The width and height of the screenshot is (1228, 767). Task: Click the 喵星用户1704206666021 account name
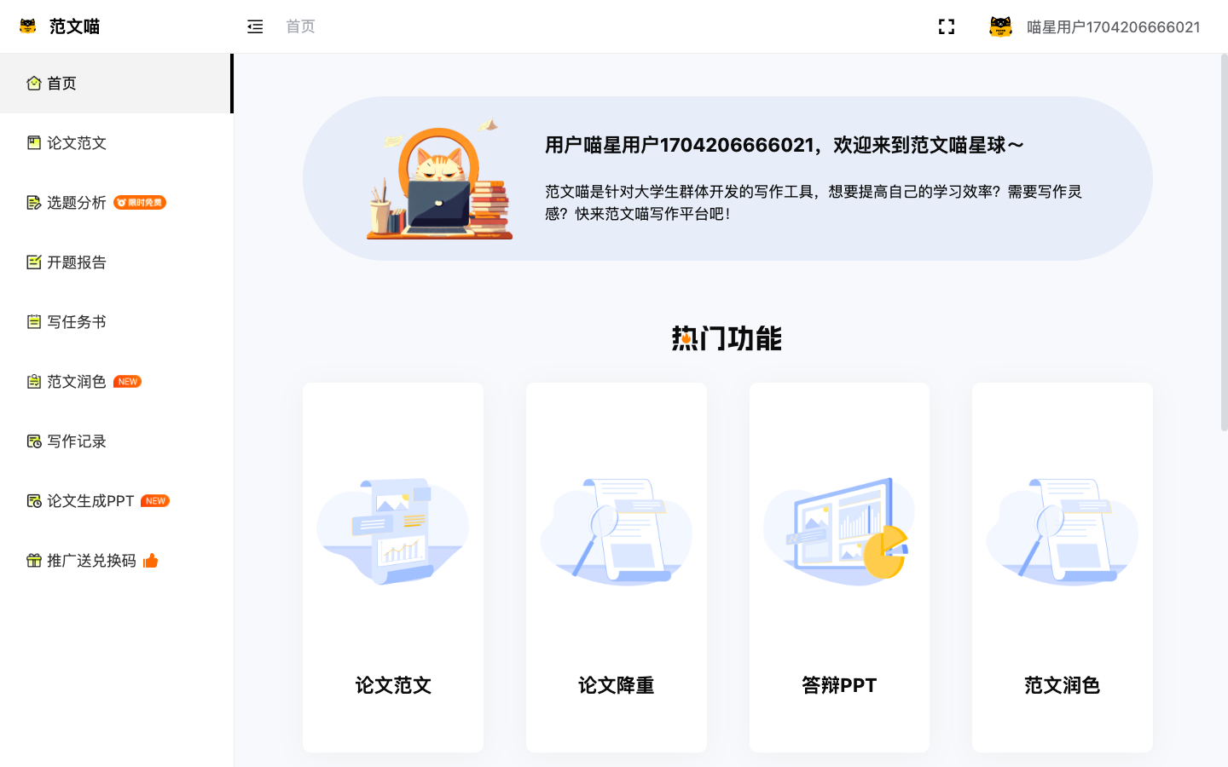pos(1113,26)
